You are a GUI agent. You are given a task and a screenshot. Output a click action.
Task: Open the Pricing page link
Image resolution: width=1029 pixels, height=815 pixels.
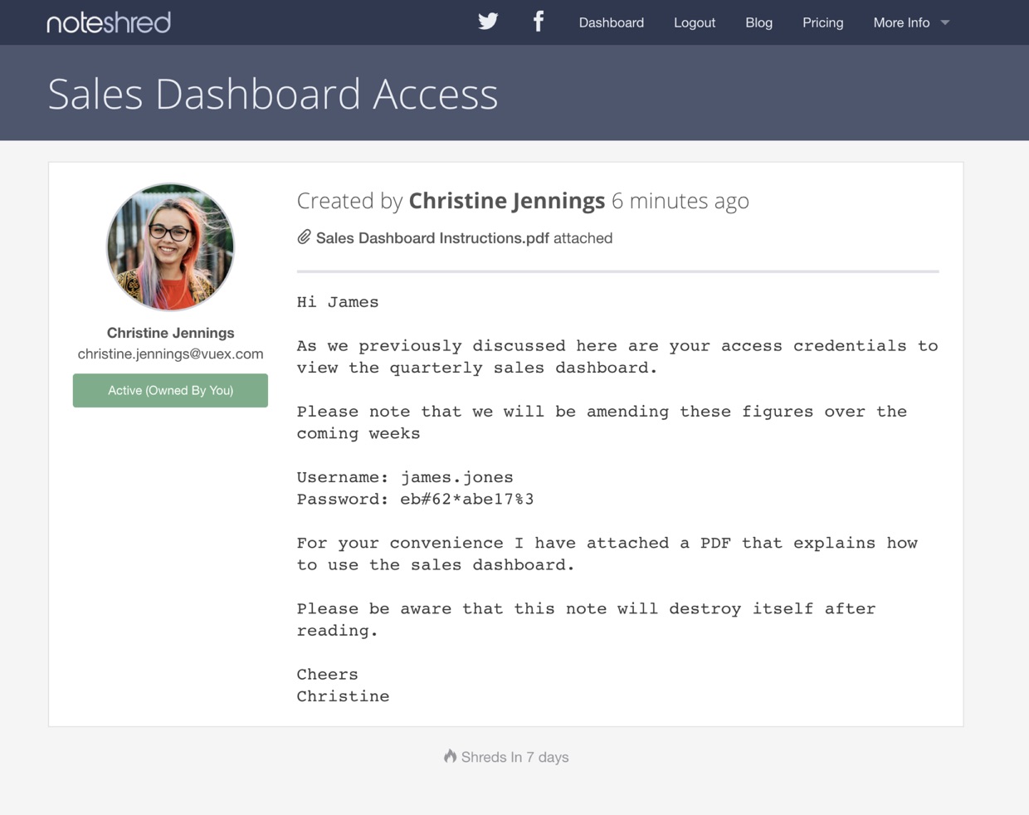(x=823, y=22)
